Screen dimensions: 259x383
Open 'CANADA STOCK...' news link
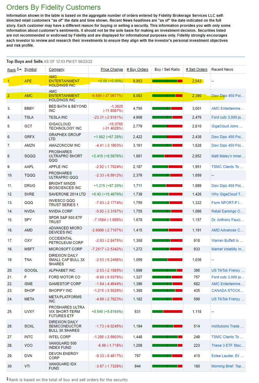pos(227,290)
